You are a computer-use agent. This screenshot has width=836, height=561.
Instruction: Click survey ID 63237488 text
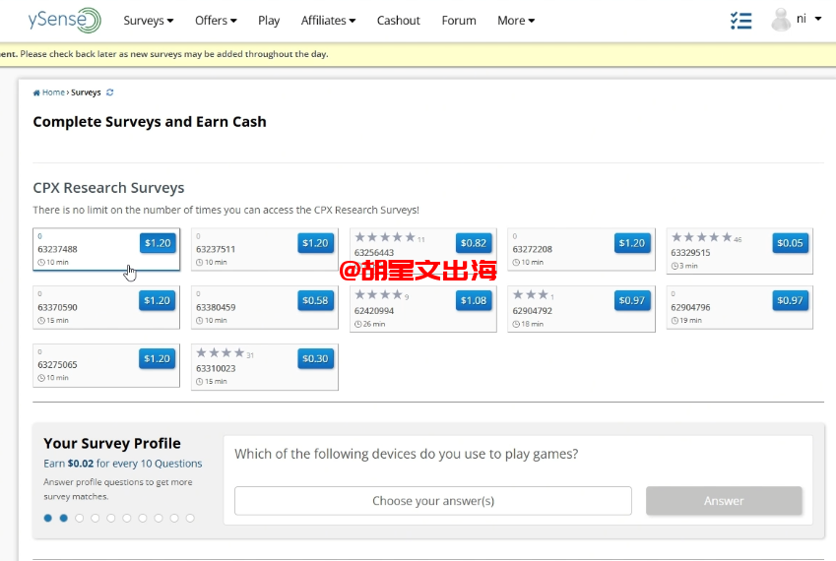click(x=57, y=249)
